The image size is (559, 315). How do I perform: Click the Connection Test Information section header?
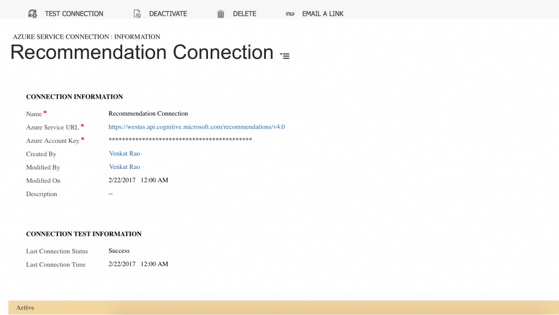coord(84,234)
